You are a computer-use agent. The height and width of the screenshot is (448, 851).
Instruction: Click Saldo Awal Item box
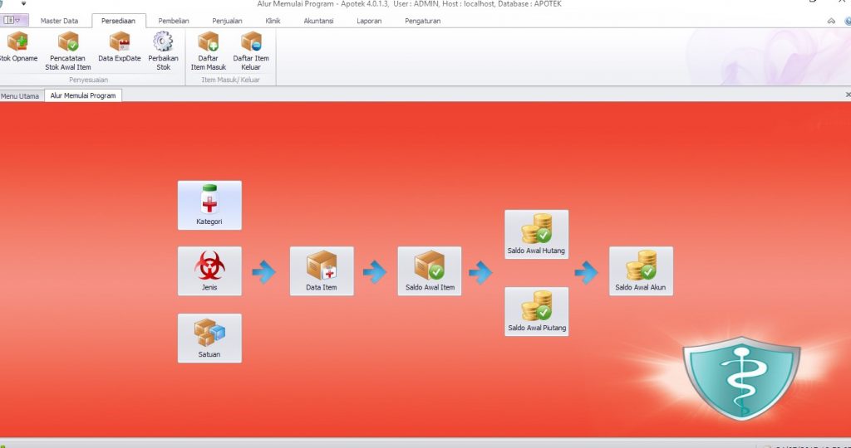click(430, 270)
